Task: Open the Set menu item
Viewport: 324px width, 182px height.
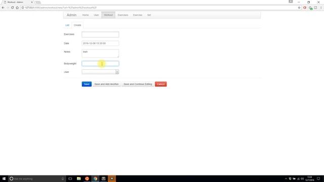Action: coord(149,15)
